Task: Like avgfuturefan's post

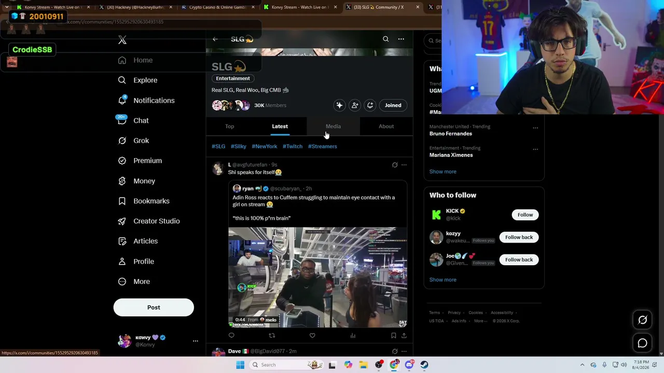Action: pos(312,336)
